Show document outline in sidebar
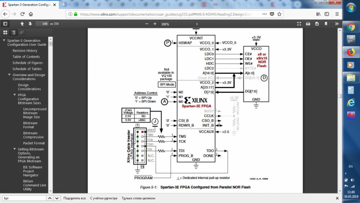 pos(14,32)
